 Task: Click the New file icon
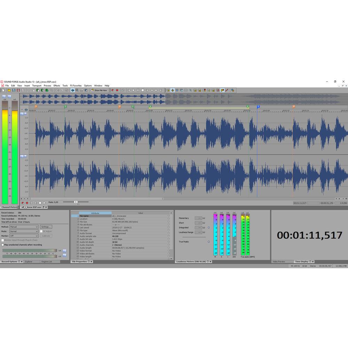(3, 90)
